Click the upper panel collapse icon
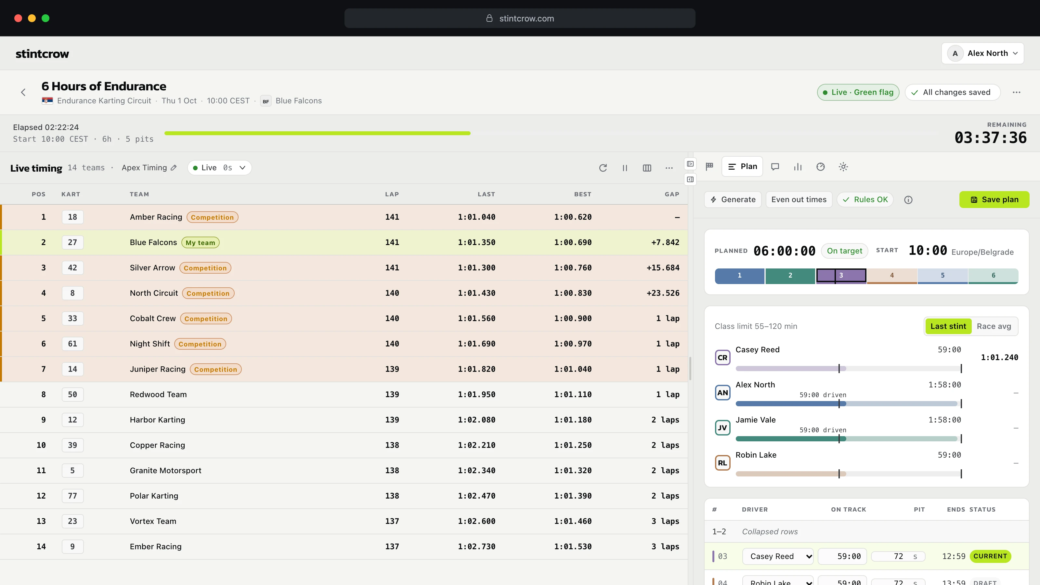Image resolution: width=1040 pixels, height=585 pixels. coord(690,164)
